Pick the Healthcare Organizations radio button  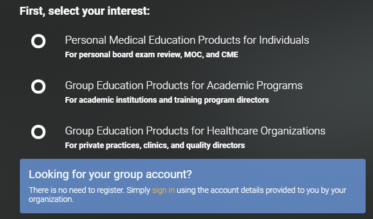[38, 132]
